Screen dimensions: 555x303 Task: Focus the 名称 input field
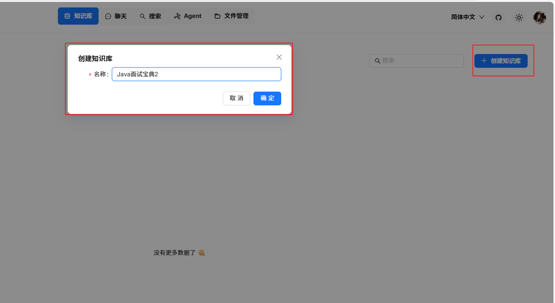(x=196, y=74)
